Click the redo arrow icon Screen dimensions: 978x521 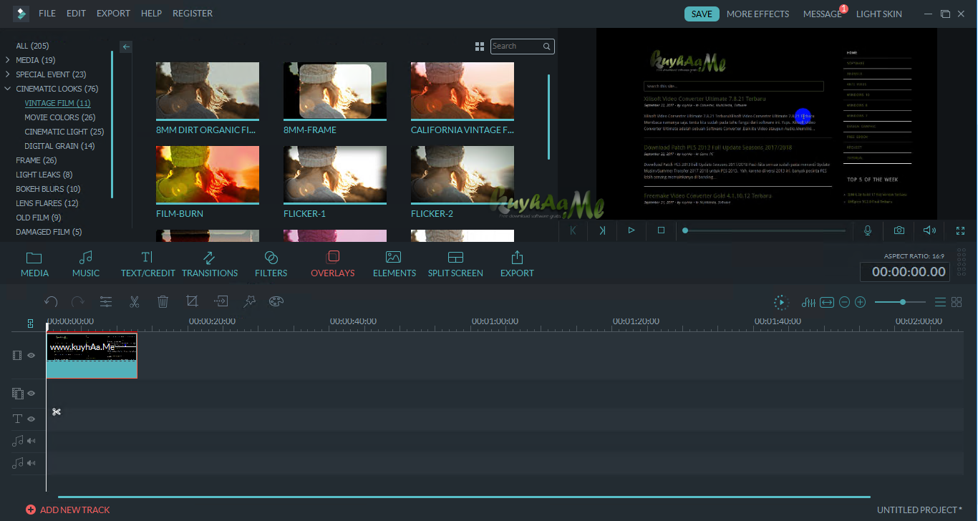pyautogui.click(x=77, y=302)
